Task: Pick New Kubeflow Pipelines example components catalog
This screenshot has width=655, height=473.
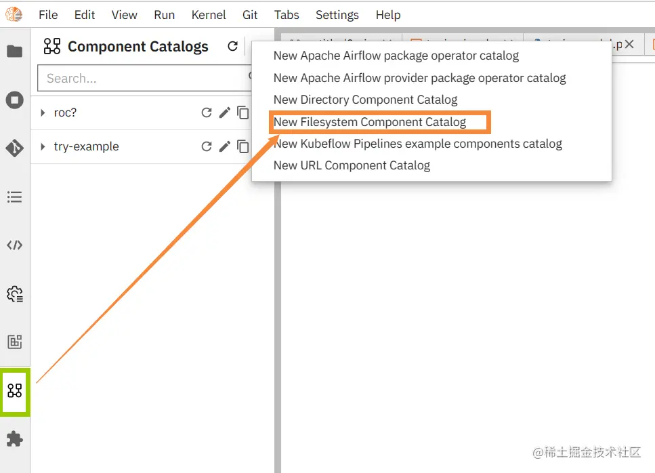Action: 417,144
